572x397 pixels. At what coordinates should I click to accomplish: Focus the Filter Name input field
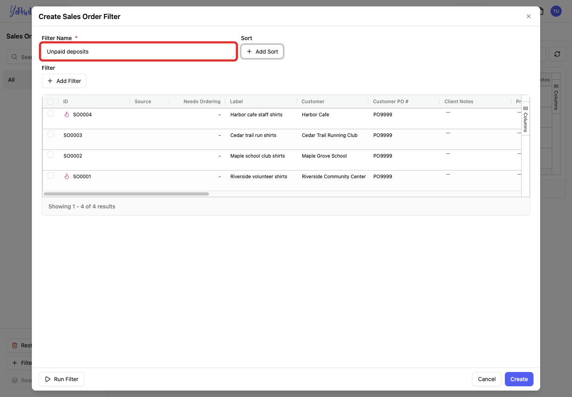[x=139, y=52]
